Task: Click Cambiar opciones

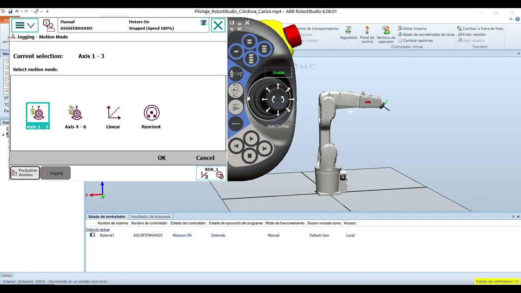Action: [x=415, y=41]
